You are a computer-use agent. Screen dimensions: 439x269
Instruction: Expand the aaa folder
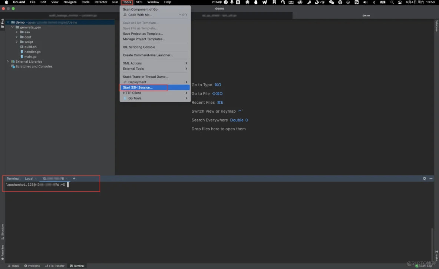tap(17, 32)
